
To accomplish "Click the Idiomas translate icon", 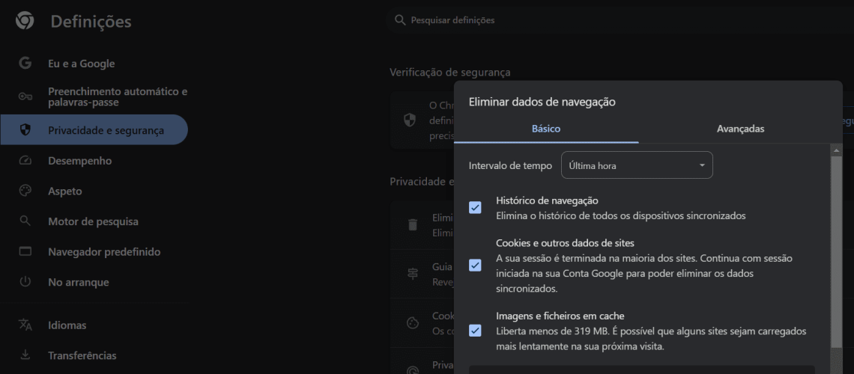I will pyautogui.click(x=25, y=325).
